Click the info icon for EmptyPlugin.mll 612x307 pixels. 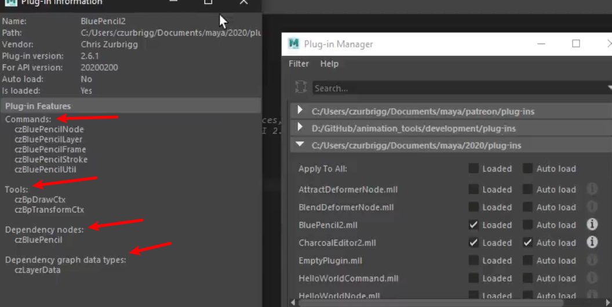coord(592,260)
